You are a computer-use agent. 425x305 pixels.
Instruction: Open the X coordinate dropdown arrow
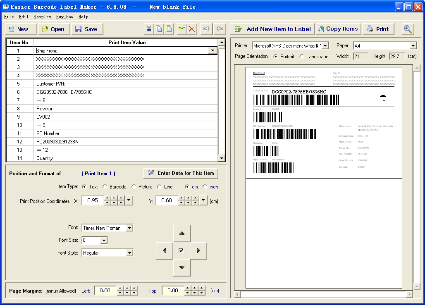[x=129, y=200]
